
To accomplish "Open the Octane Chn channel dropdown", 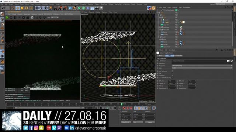I will click(55, 18).
